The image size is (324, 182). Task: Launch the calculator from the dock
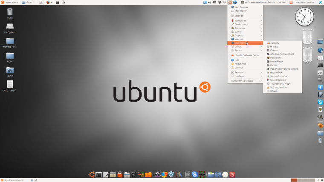pos(188,175)
